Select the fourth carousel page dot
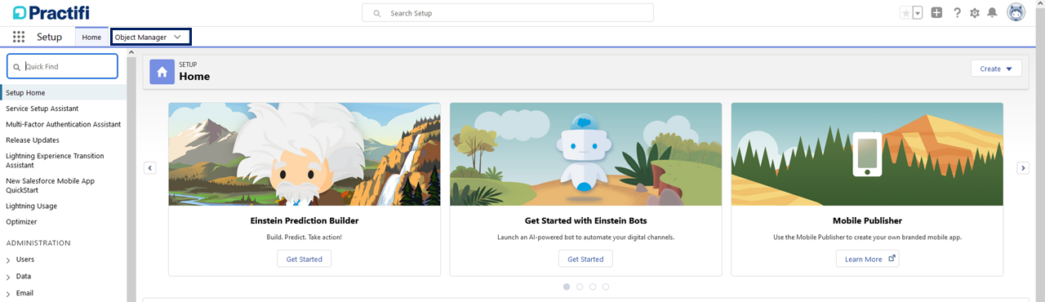Image resolution: width=1045 pixels, height=302 pixels. tap(606, 286)
